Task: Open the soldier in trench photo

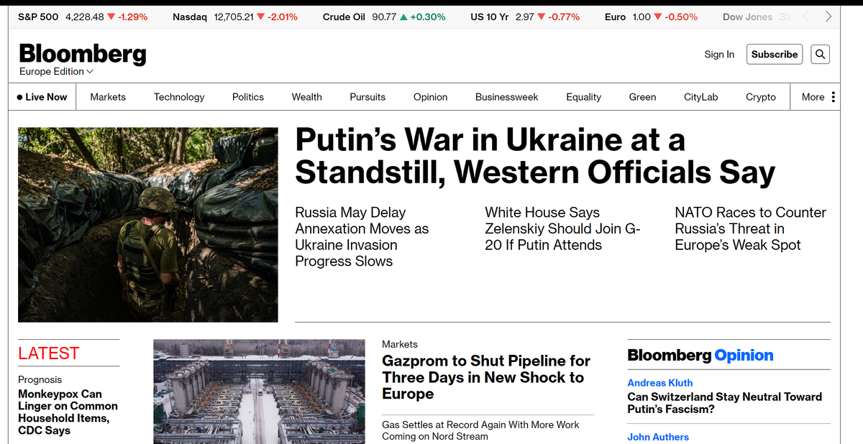Action: pos(147,225)
